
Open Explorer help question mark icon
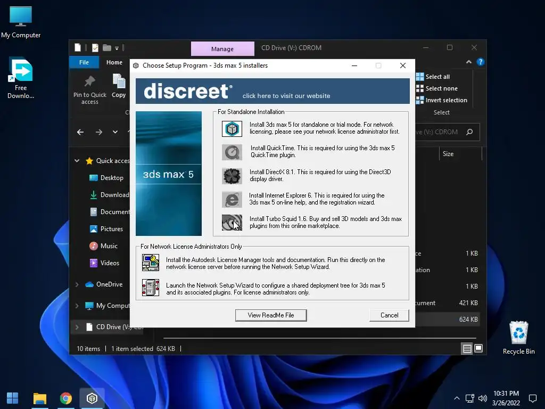481,62
